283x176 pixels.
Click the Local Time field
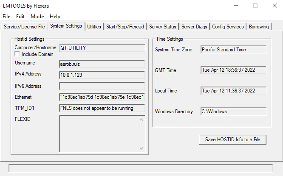coord(233,91)
